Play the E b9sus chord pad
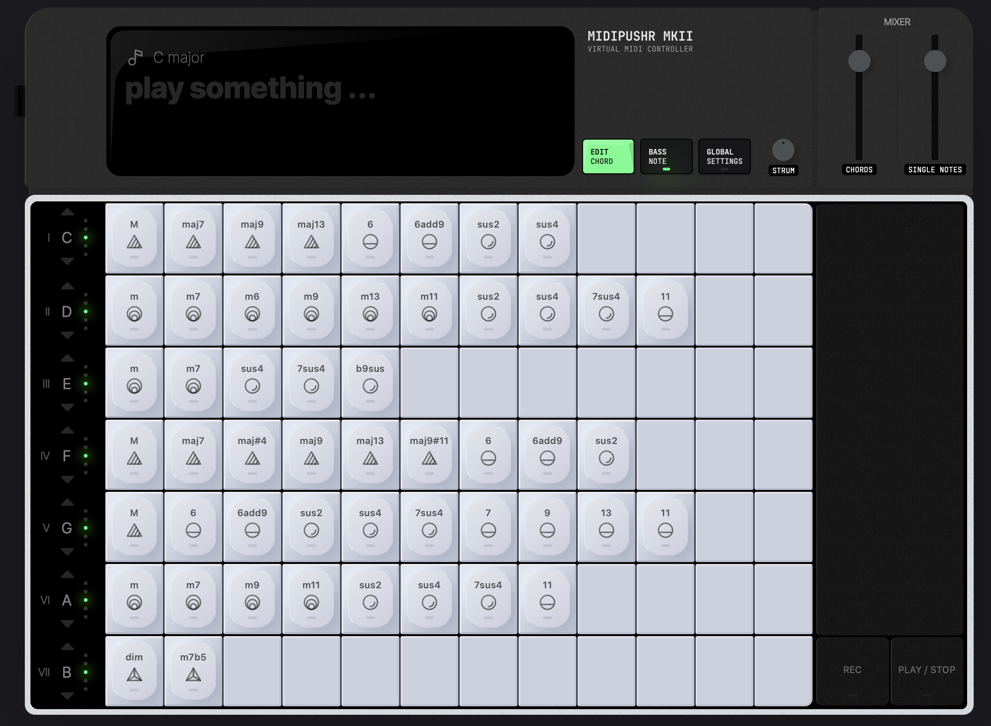The height and width of the screenshot is (726, 991). click(x=370, y=383)
